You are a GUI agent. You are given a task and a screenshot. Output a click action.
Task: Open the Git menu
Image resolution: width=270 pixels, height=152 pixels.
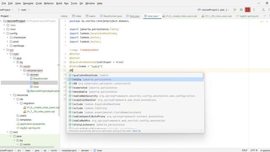click(x=81, y=3)
